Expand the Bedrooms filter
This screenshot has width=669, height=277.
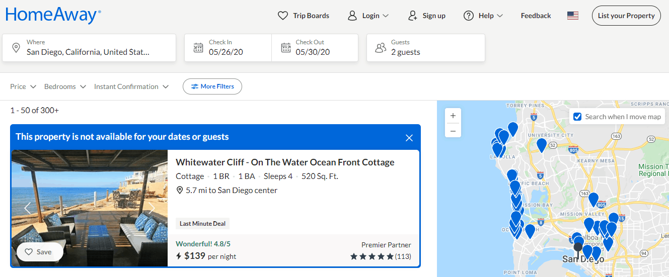click(65, 86)
